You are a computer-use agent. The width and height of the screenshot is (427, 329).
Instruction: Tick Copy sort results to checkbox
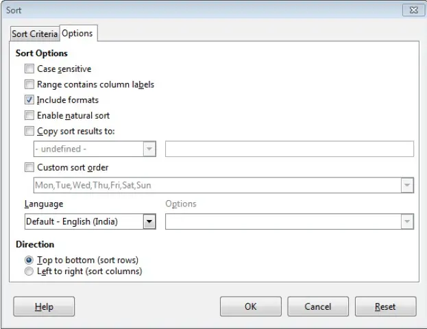[29, 131]
